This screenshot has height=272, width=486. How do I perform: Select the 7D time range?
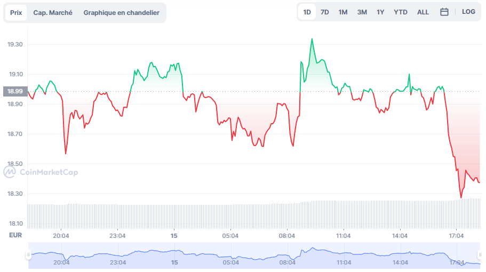click(x=324, y=12)
